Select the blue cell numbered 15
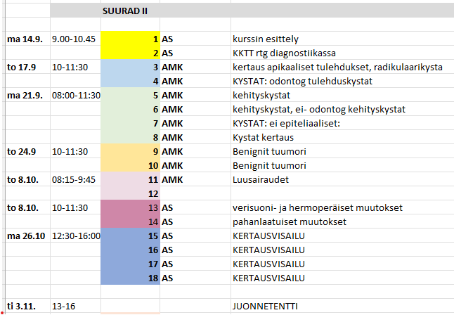This screenshot has width=454, height=315. tap(130, 236)
